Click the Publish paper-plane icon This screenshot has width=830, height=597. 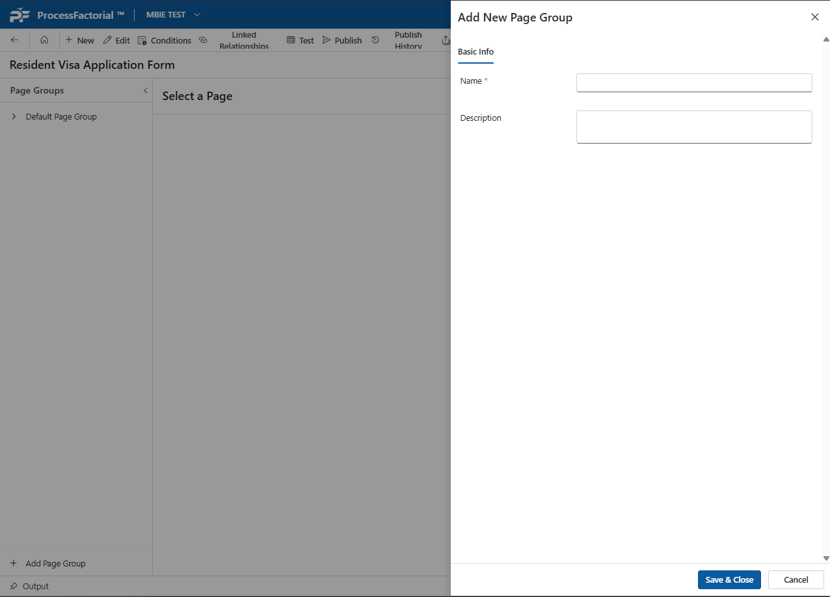(x=327, y=40)
